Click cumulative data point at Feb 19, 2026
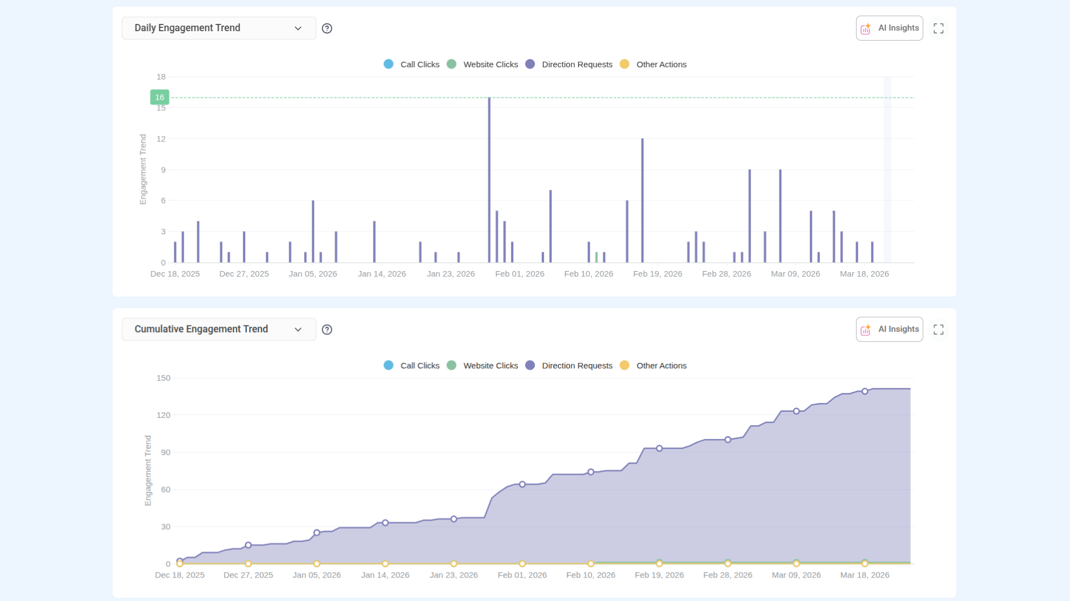1070x601 pixels. 659,449
